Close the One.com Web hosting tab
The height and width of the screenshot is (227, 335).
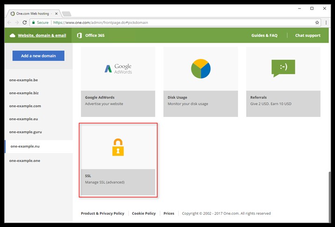coord(56,14)
